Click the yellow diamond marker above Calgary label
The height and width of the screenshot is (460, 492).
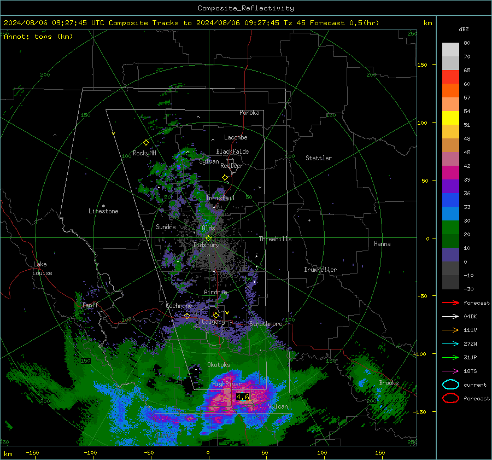coord(216,315)
